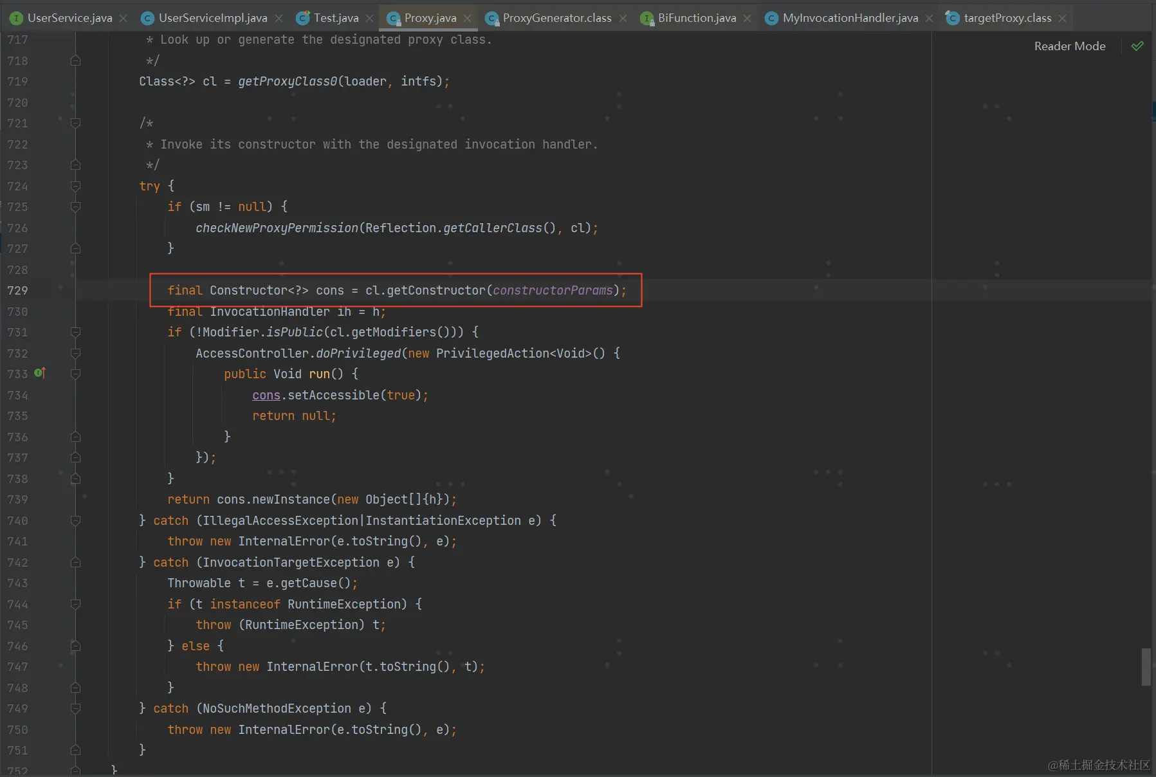
Task: Click the Test.java runnable class icon
Action: point(303,18)
